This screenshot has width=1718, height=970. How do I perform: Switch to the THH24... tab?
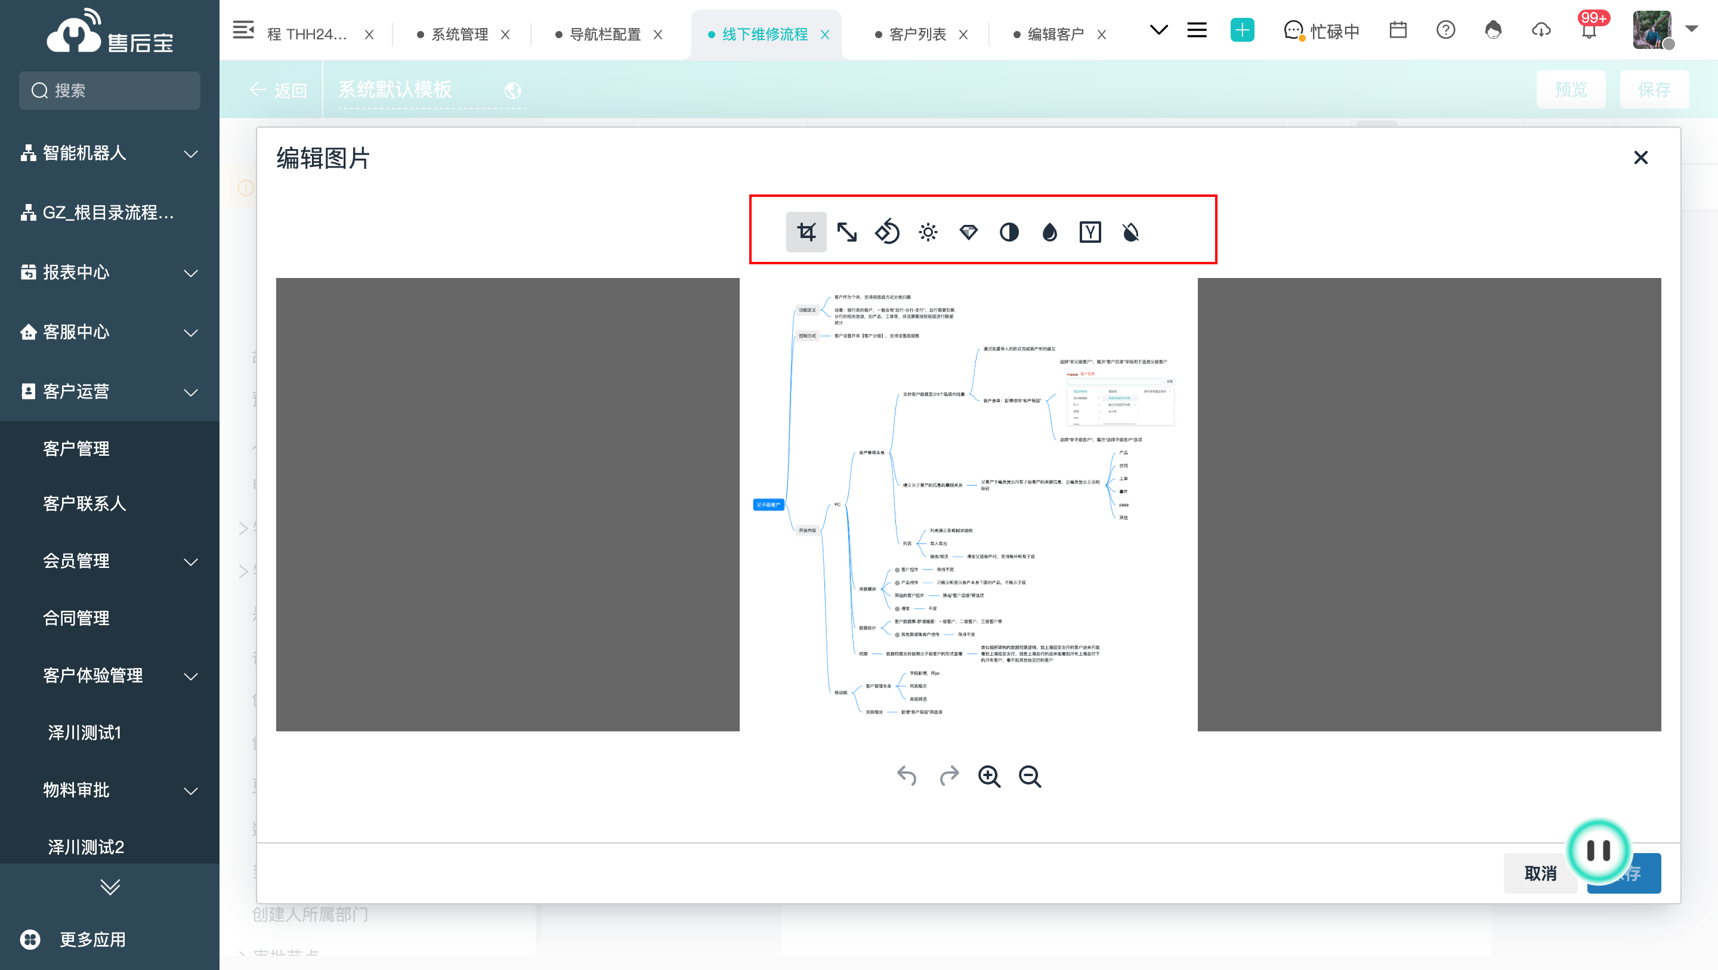point(307,34)
